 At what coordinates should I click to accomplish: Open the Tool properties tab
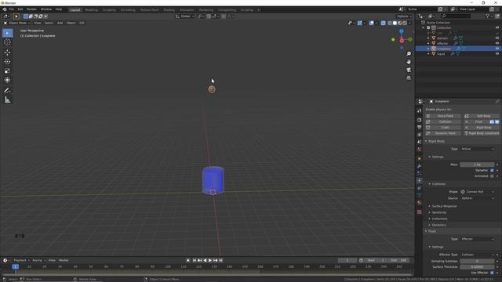pyautogui.click(x=420, y=110)
